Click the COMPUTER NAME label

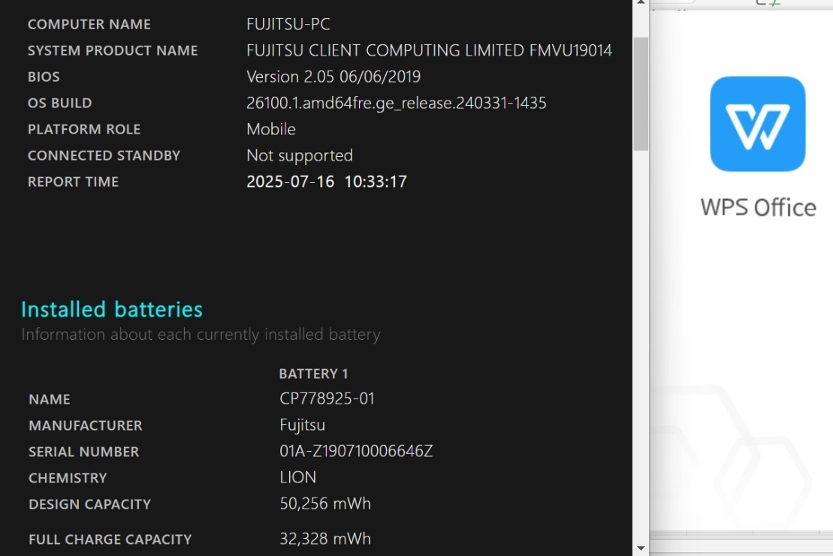click(89, 25)
